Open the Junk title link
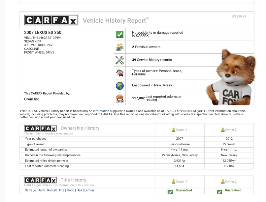Screen dimensions: 266x202 click(42, 190)
